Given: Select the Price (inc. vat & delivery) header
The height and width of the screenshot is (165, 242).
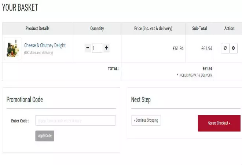Looking at the screenshot, I should point(153,29).
